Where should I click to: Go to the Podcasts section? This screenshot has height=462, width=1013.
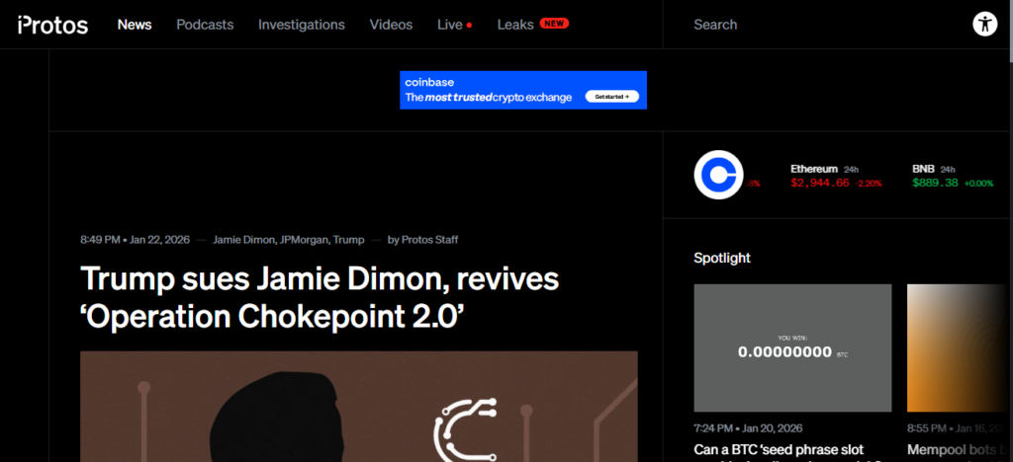205,25
